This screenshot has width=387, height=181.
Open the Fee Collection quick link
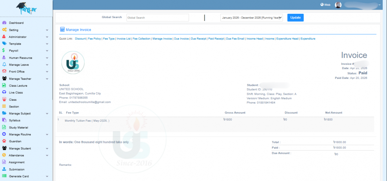tap(141, 39)
